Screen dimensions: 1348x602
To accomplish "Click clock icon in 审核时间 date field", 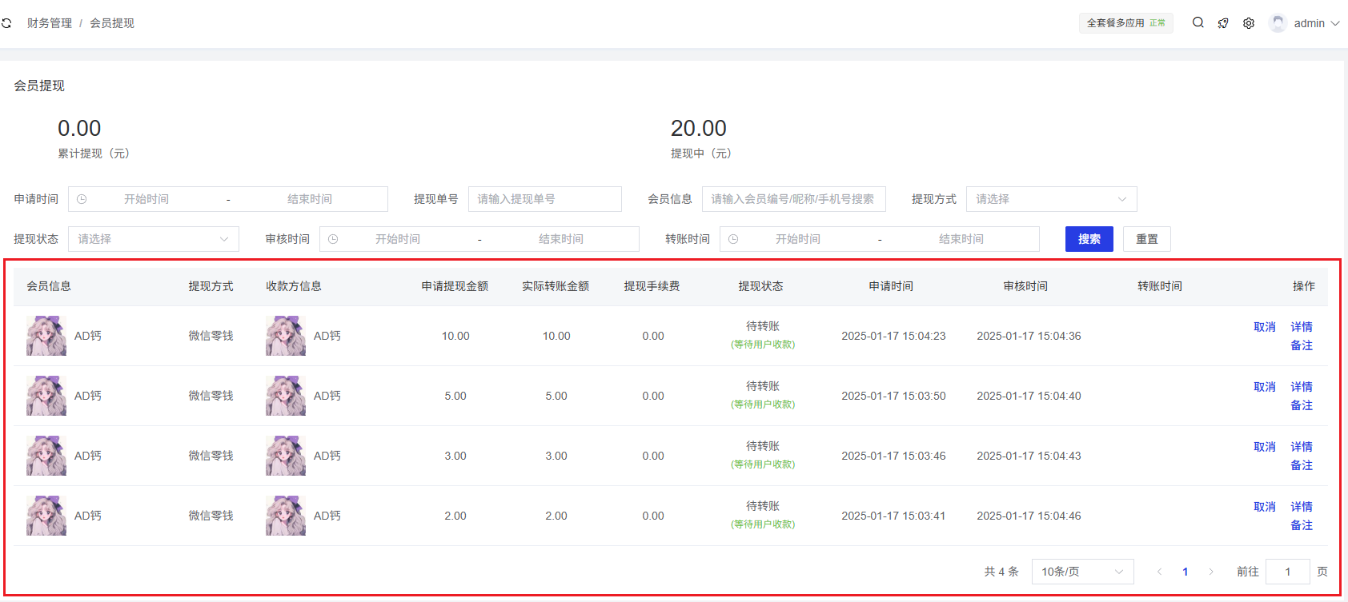I will (x=333, y=239).
